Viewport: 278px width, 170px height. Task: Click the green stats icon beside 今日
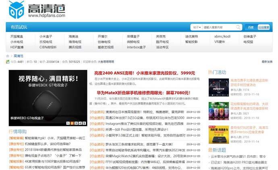8,62
